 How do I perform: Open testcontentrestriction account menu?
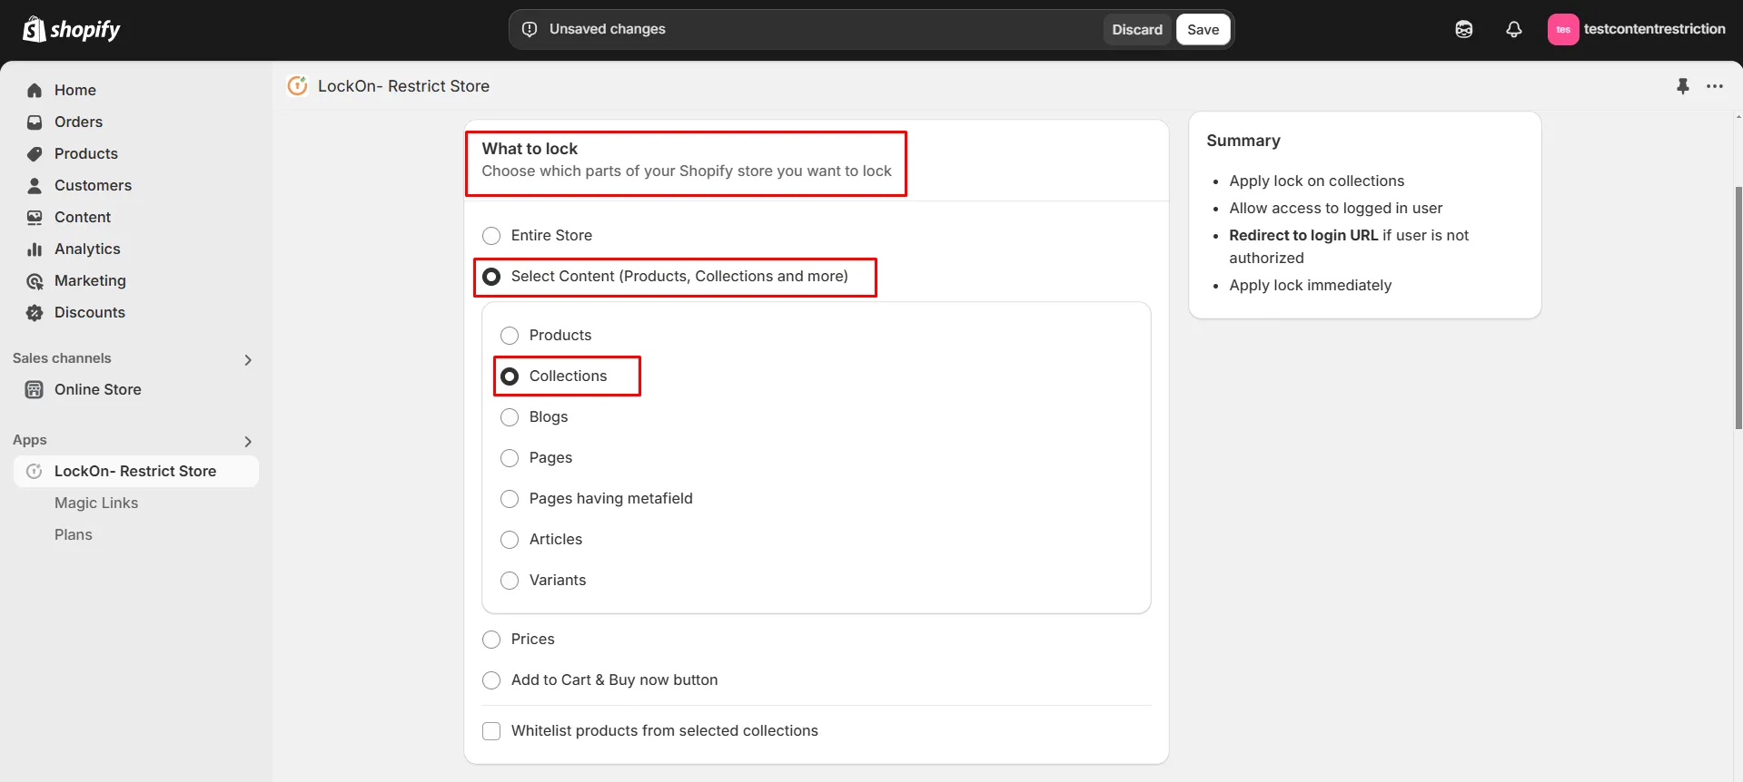[1636, 29]
